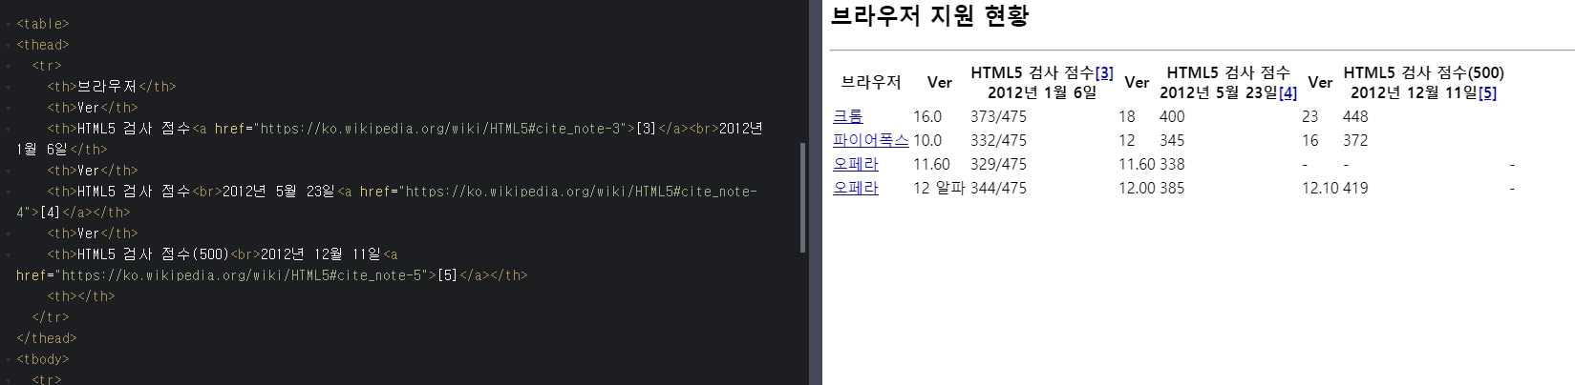Image resolution: width=1575 pixels, height=385 pixels.
Task: Open the 오페라 link in the 11.60 row
Action: (856, 164)
